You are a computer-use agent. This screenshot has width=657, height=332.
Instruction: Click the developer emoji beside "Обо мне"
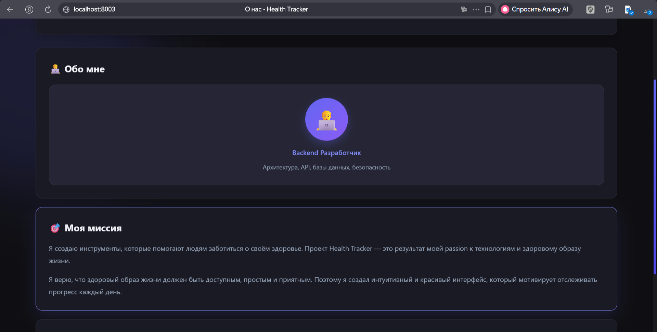[x=55, y=69]
